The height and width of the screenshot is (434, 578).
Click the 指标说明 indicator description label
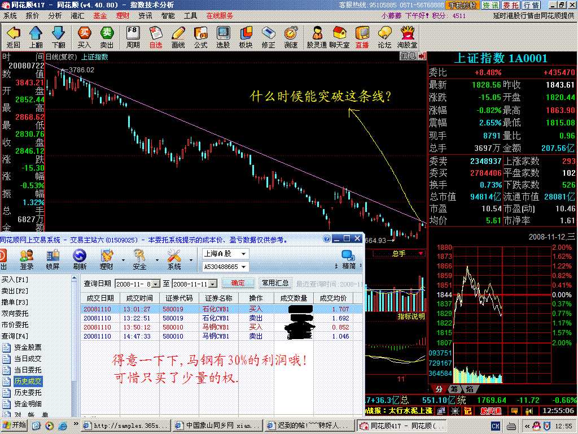tap(411, 316)
